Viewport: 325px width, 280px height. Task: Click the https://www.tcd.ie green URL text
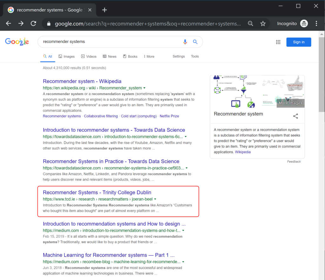coord(59,199)
